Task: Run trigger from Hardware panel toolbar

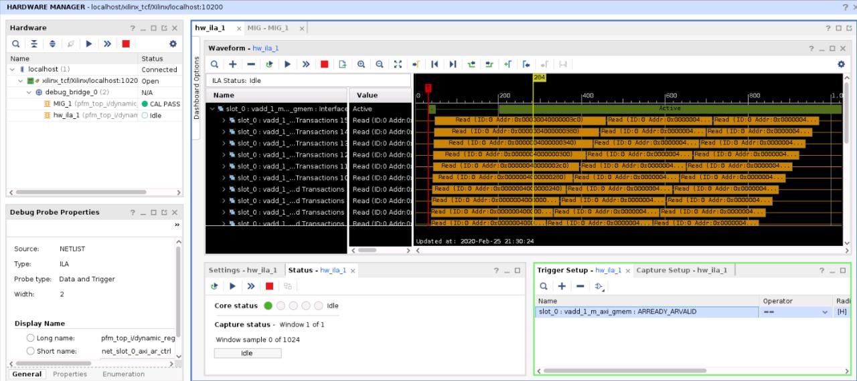Action: tap(88, 43)
